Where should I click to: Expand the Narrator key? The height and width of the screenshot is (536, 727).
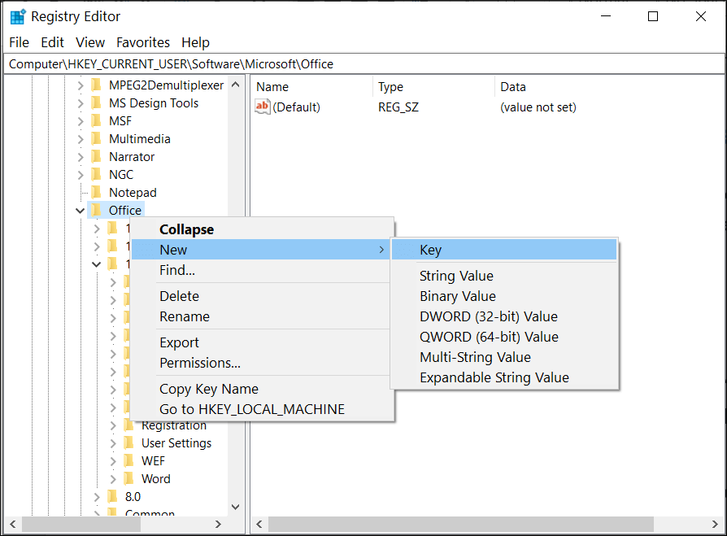click(81, 157)
